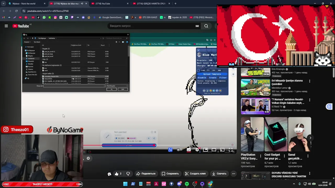
Task: Open the volume control in system tray
Action: click(309, 184)
